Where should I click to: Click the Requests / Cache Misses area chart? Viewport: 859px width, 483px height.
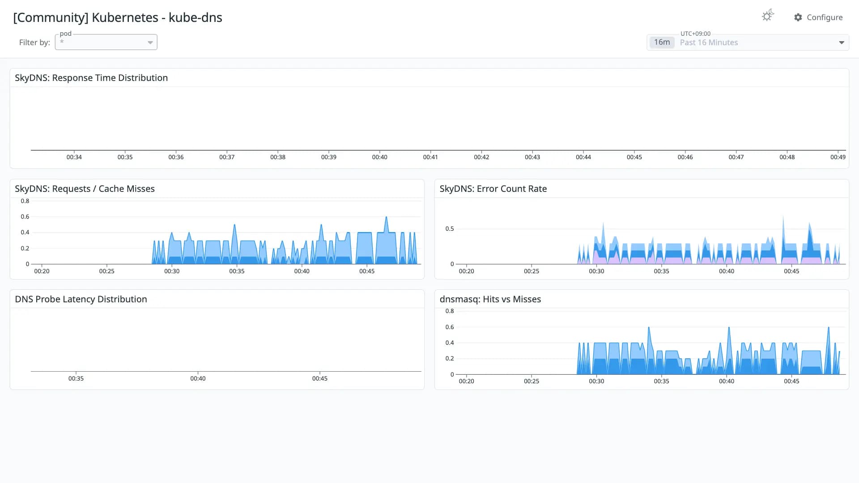click(x=226, y=233)
